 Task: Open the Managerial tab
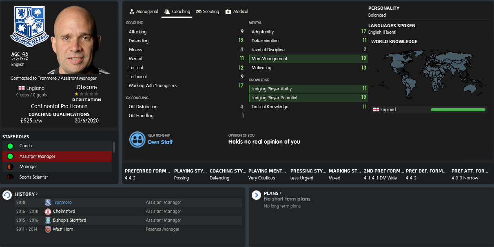pyautogui.click(x=143, y=11)
